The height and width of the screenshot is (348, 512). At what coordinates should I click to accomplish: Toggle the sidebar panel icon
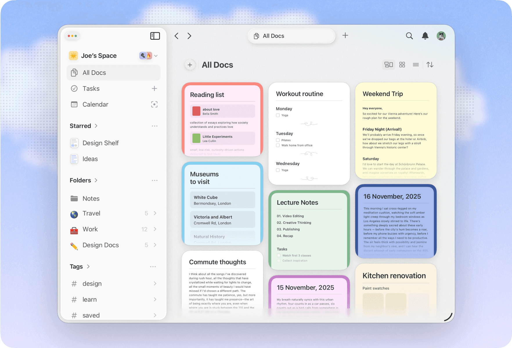155,36
